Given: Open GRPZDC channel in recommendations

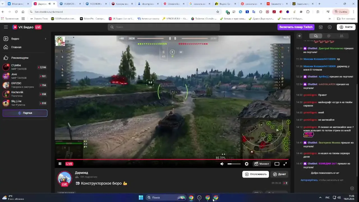Looking at the screenshot, I should pos(25,85).
